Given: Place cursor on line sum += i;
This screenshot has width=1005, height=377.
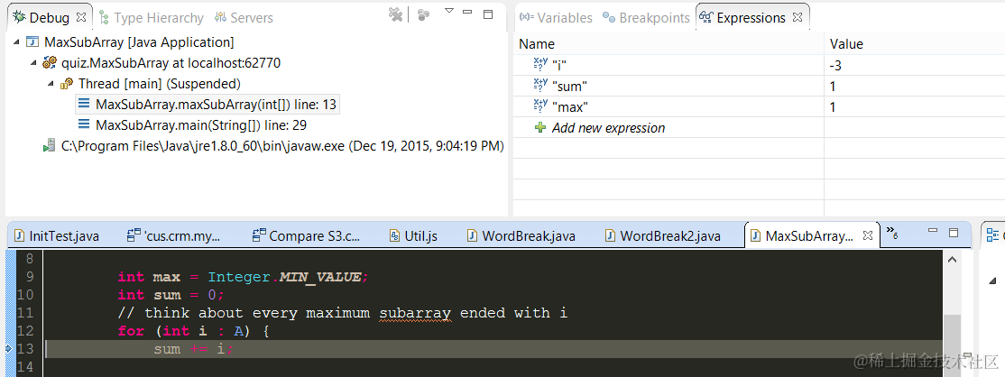Looking at the screenshot, I should tap(194, 349).
